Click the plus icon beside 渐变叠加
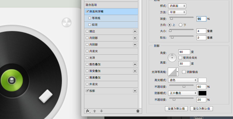This screenshot has width=233, height=119. click(x=135, y=71)
